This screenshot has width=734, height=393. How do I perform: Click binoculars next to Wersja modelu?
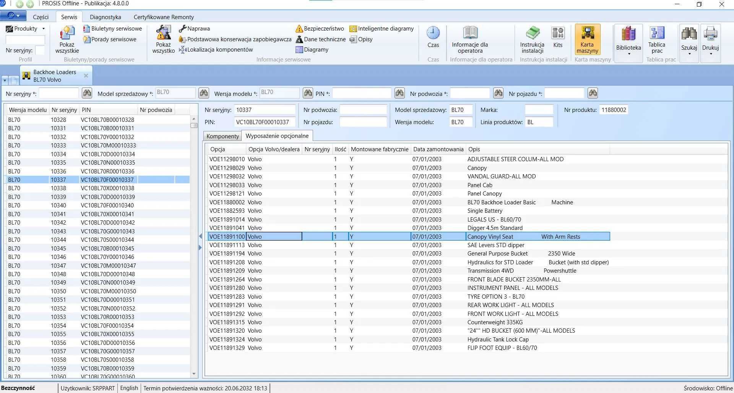point(308,93)
